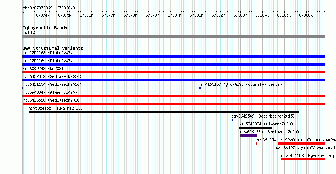336x174 pixels.
Task: Click the 67375k ruler tick label
Action: [x=65, y=15]
